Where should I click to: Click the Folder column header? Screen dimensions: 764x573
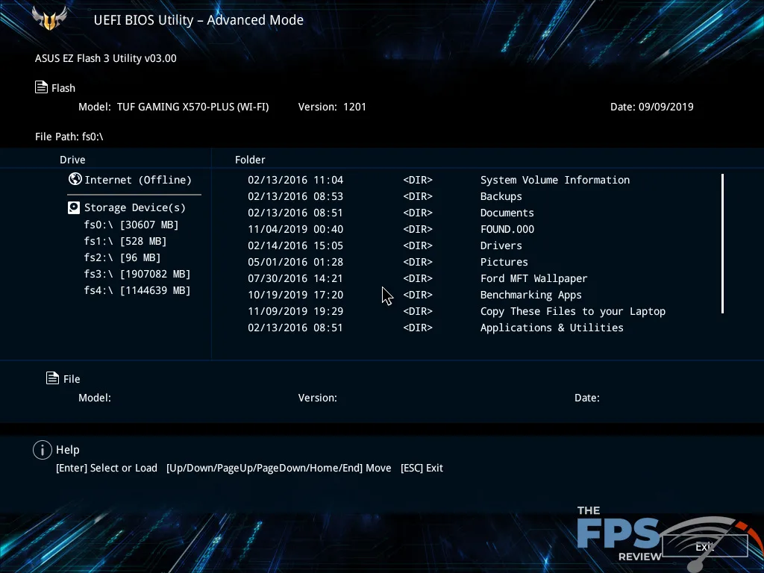click(250, 160)
